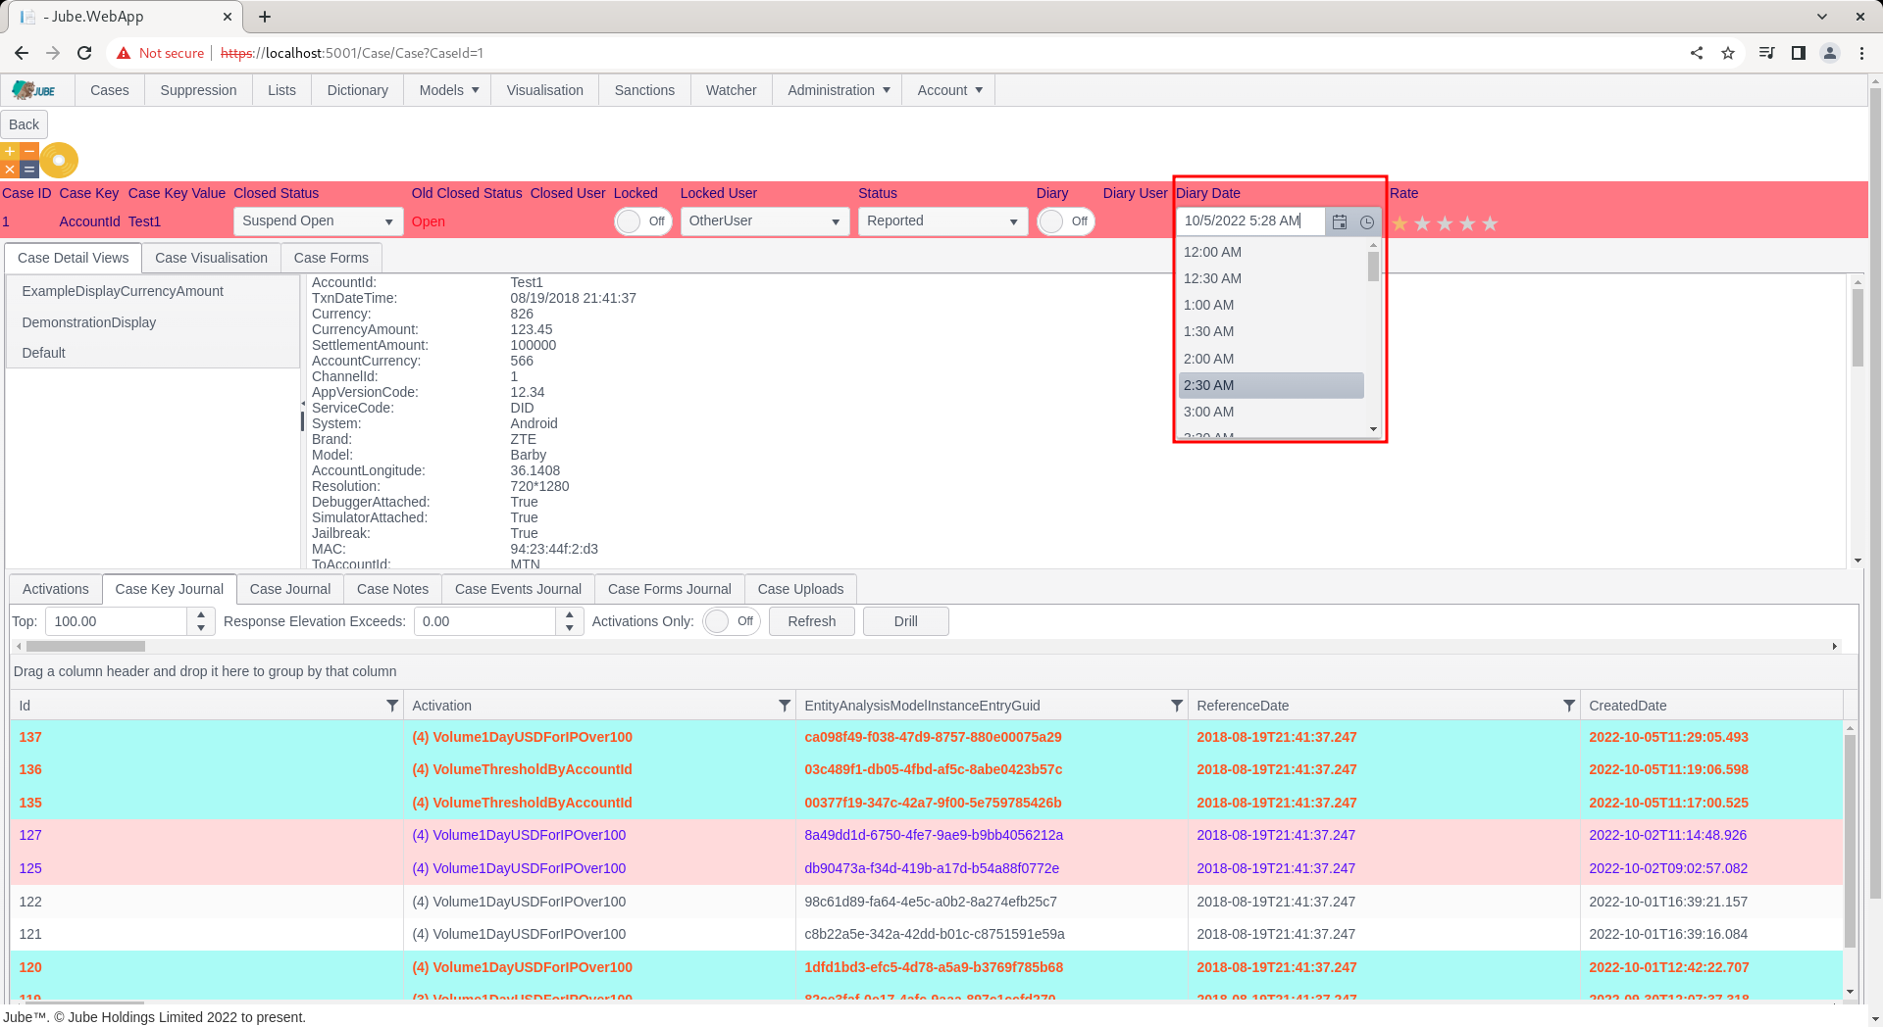Choose the Default view
1883x1027 pixels.
pyautogui.click(x=153, y=353)
